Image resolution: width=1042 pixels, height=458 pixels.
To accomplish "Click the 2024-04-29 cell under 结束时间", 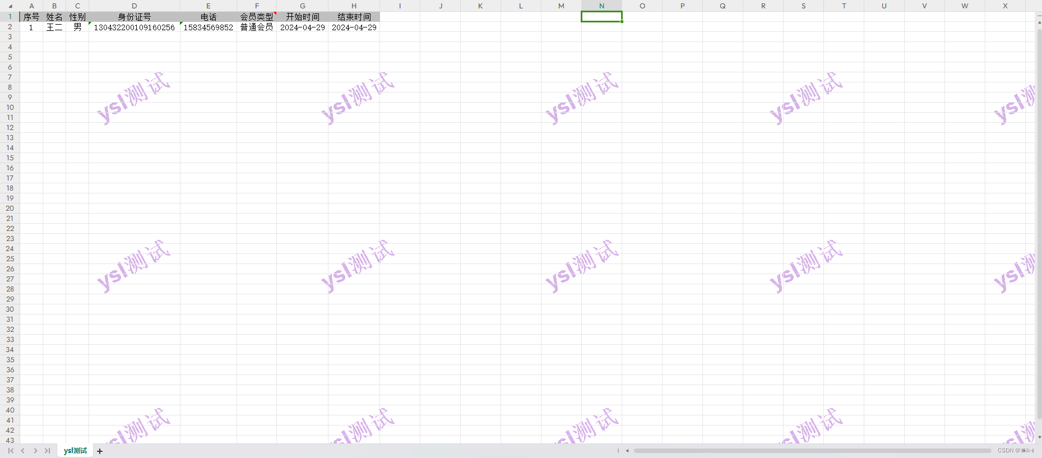I will (354, 27).
